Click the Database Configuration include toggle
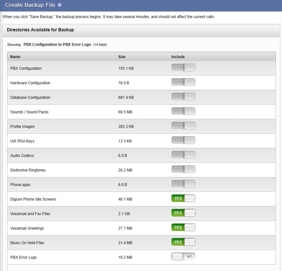This screenshot has width=282, height=271. tap(183, 97)
